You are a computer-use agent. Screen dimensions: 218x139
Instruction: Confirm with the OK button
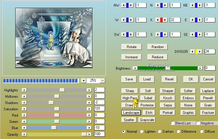click(191, 79)
